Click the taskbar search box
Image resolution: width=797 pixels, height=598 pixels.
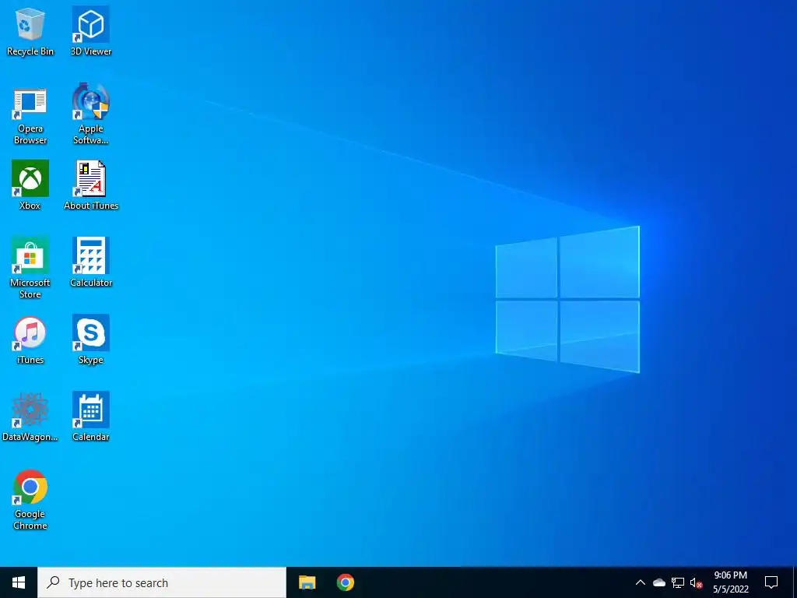coord(162,582)
